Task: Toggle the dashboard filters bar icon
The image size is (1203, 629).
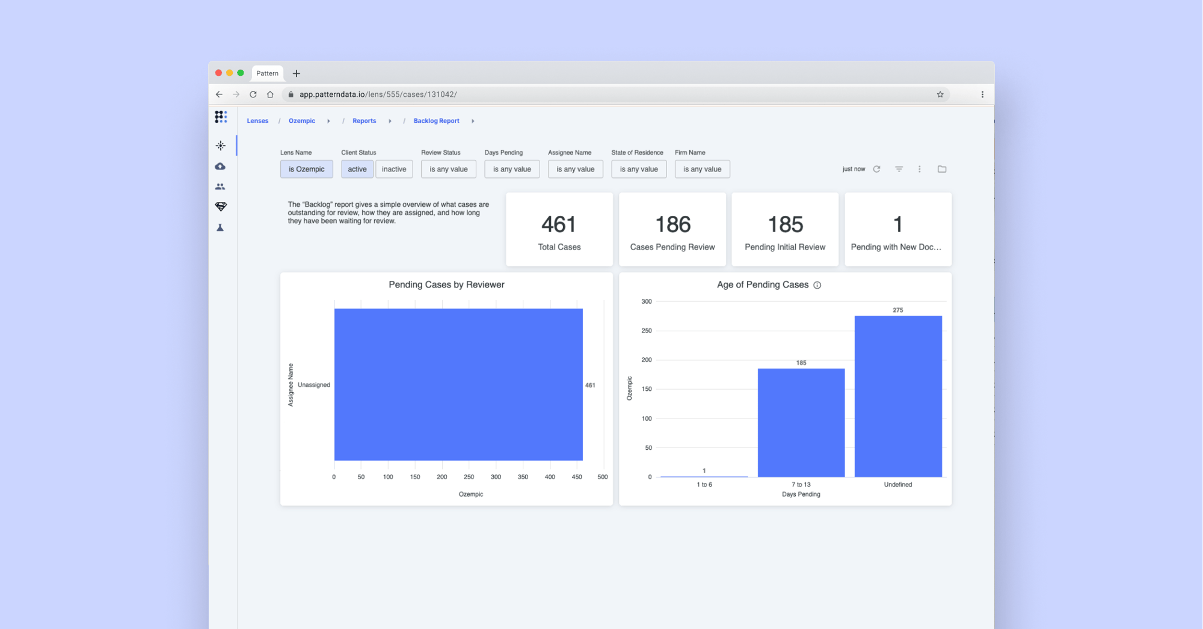Action: [899, 169]
